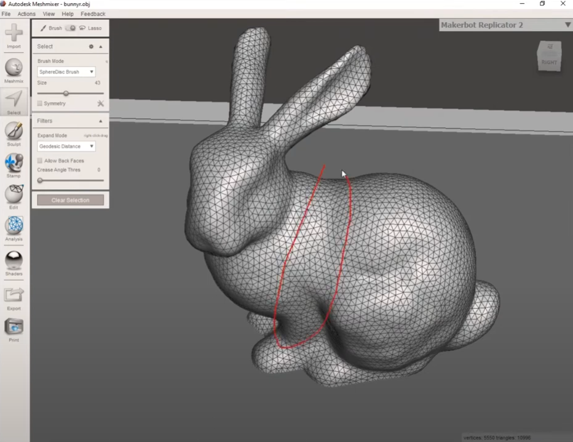Screen dimensions: 573x442
Task: Click the Size value 43
Action: [x=98, y=82]
